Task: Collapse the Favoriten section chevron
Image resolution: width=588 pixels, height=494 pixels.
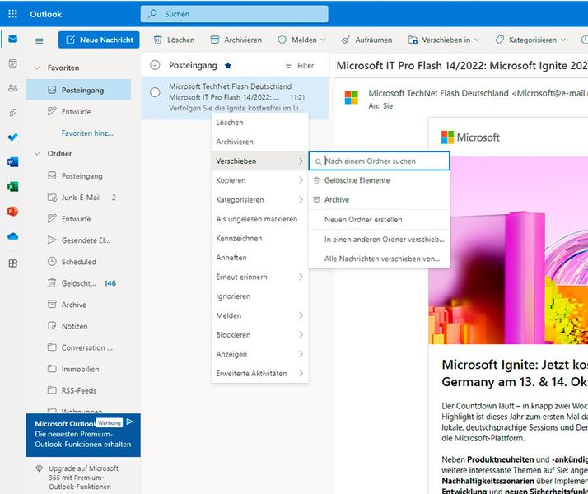Action: coord(37,68)
